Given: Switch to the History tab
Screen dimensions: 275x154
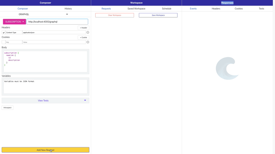Looking at the screenshot, I should tap(68, 9).
